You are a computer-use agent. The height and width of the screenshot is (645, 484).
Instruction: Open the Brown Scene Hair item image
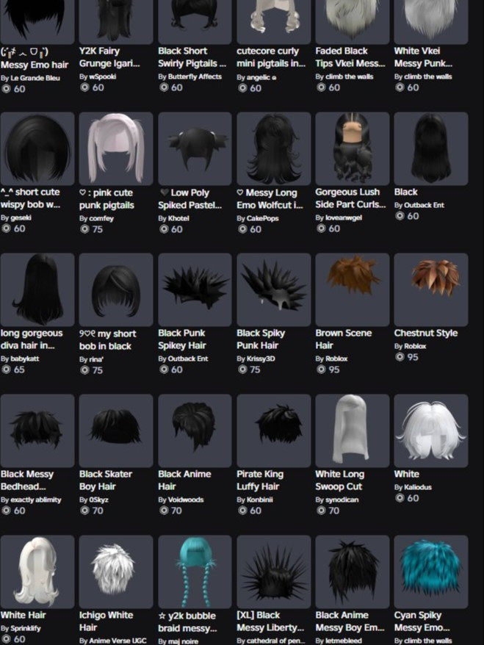353,289
